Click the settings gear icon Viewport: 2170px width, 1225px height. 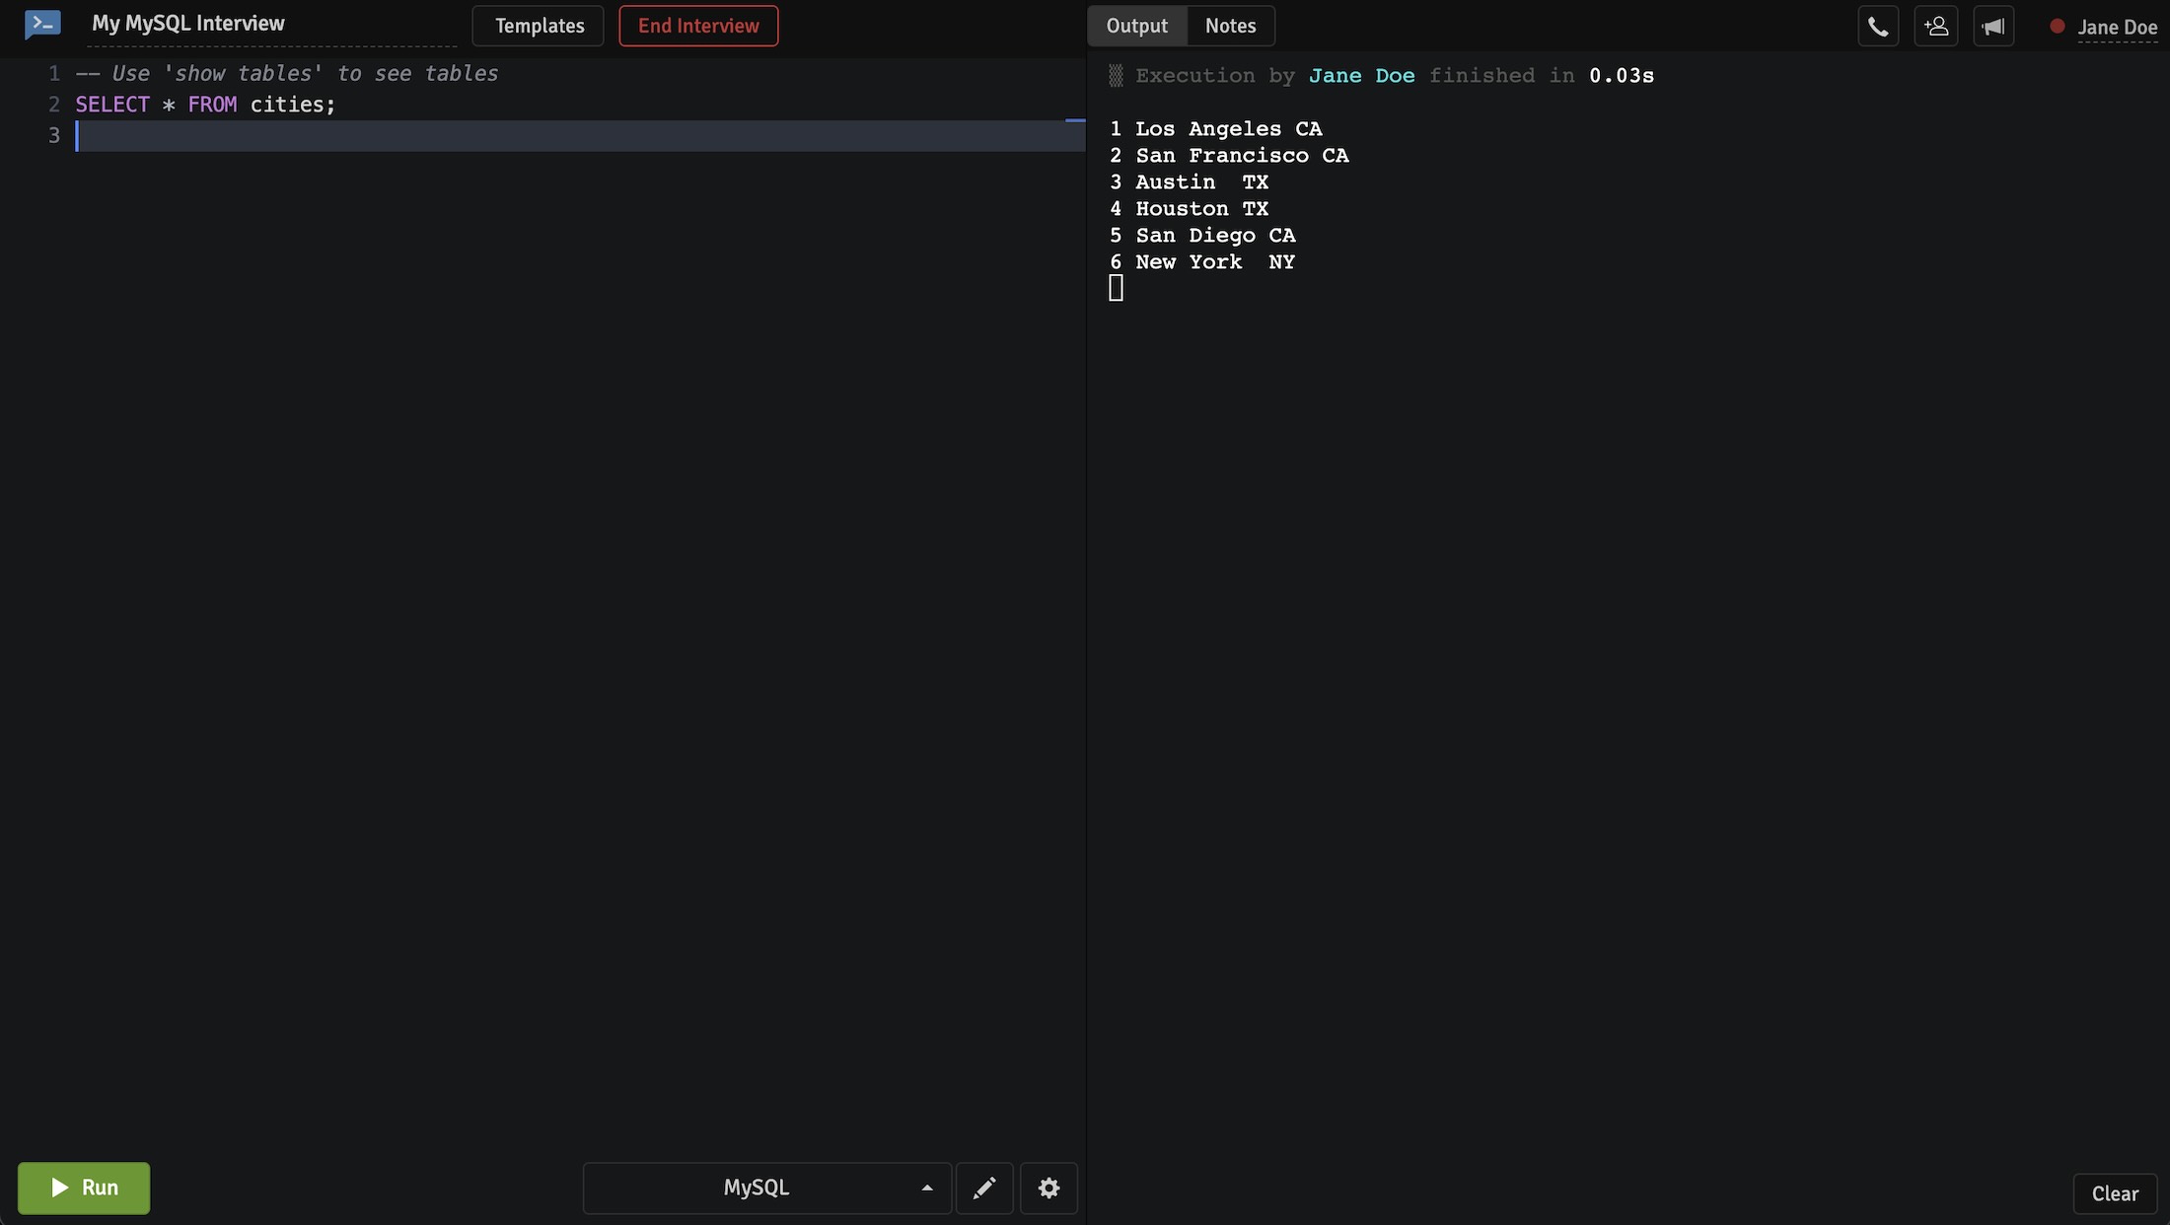[x=1048, y=1188]
